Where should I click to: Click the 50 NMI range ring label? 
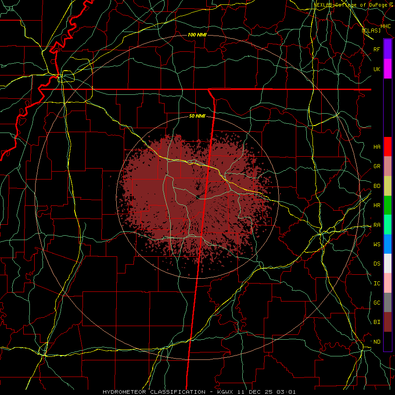[x=197, y=116]
